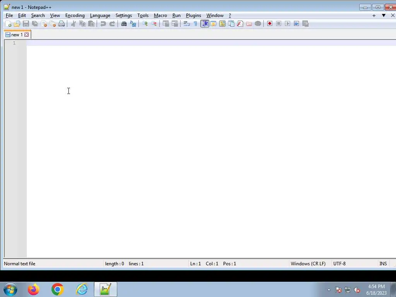Launch Google Chrome from the taskbar

pos(57,289)
